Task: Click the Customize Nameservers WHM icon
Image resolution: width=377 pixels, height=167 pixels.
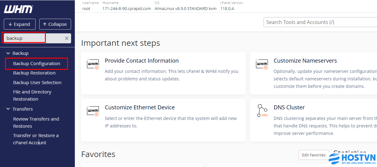Action: (x=262, y=64)
